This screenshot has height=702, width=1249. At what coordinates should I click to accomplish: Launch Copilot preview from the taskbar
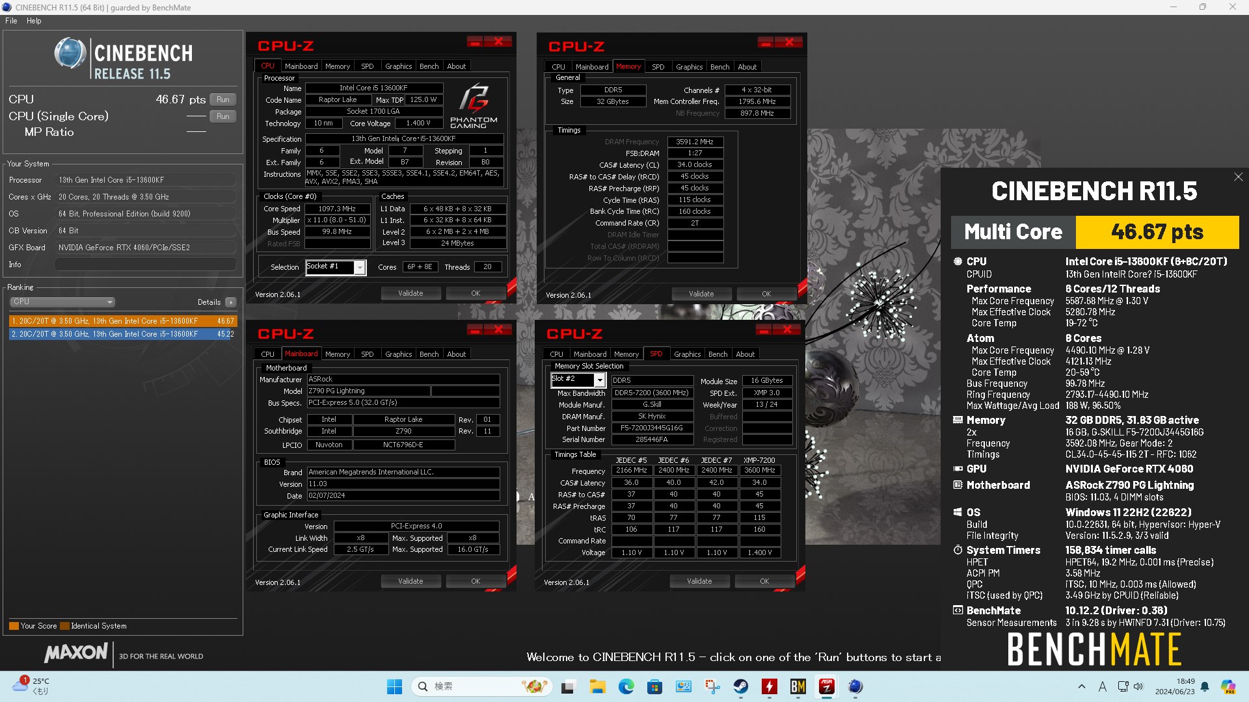[x=1228, y=686]
